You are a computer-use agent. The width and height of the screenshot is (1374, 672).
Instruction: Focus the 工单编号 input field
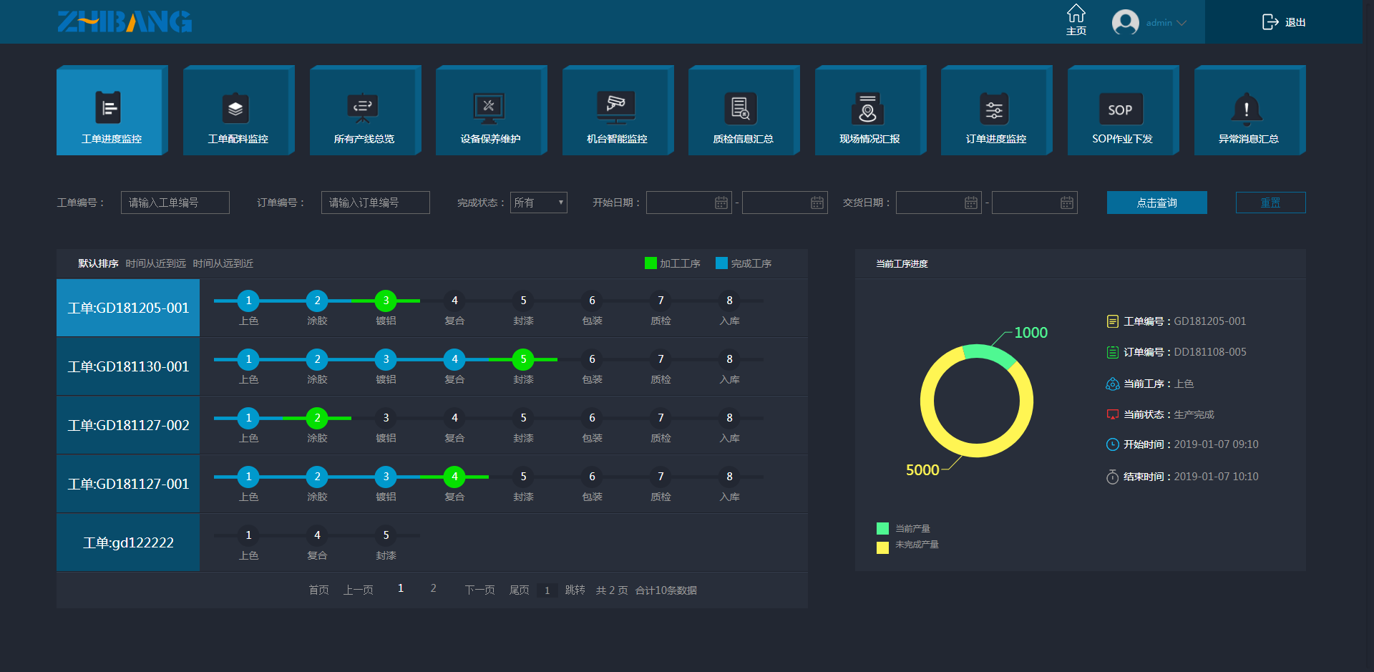pos(175,203)
